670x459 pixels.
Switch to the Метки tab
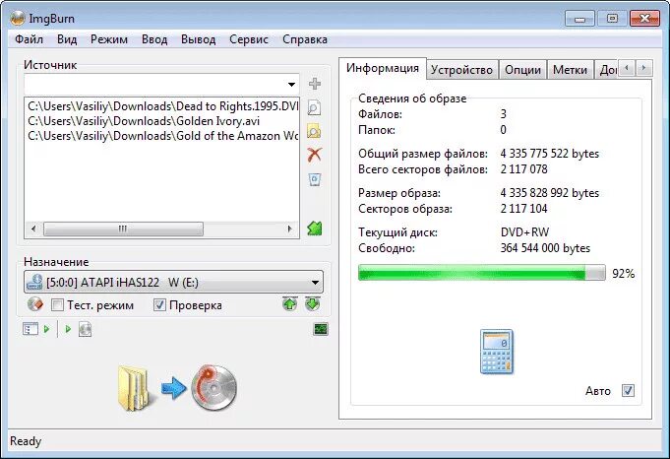pos(570,70)
